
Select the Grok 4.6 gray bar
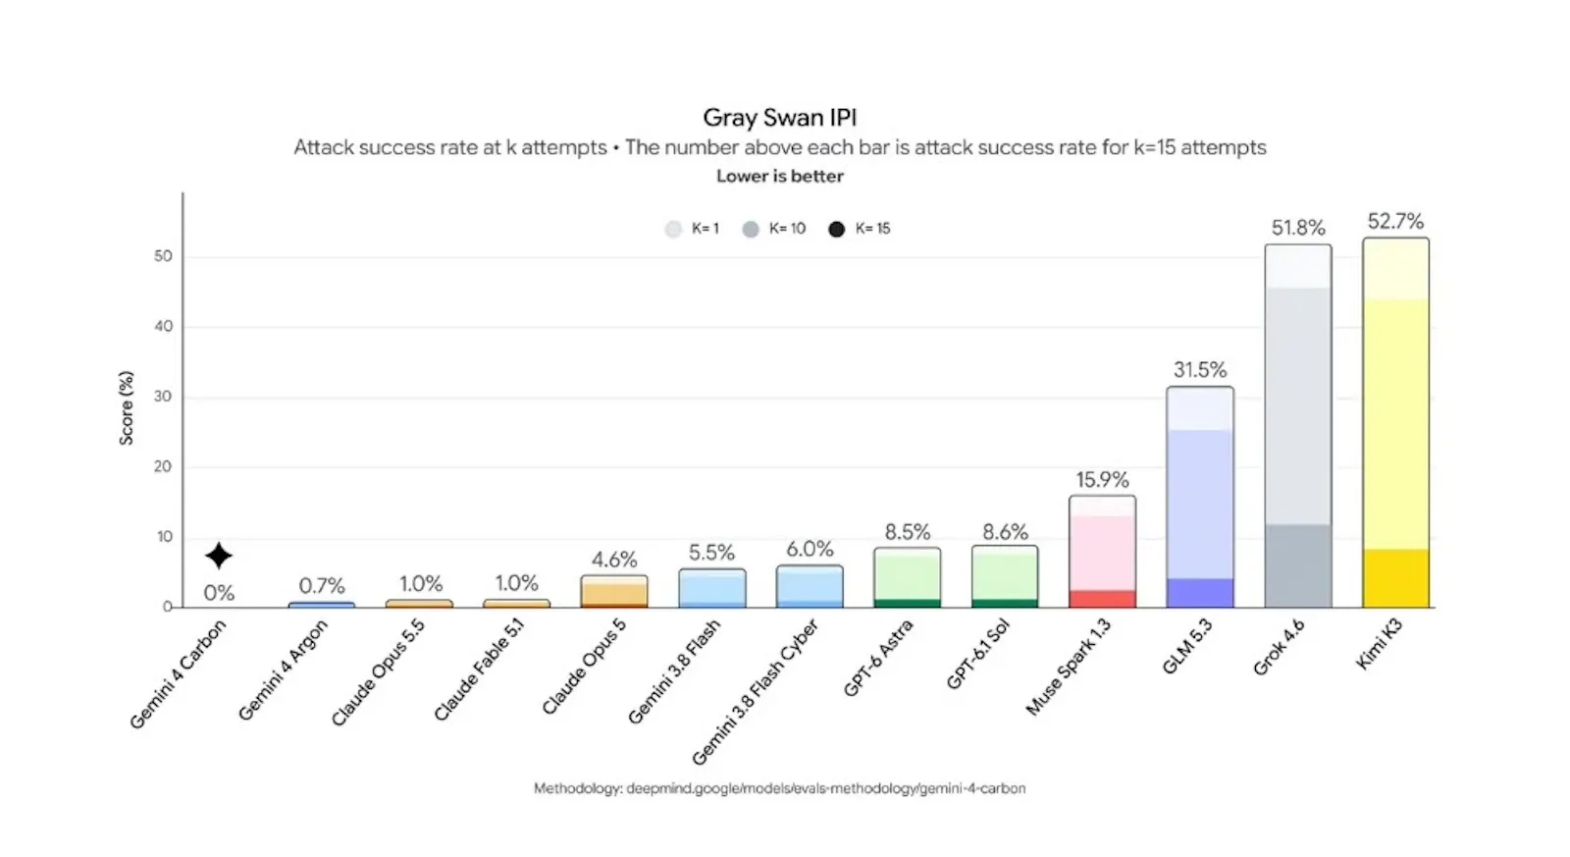tap(1298, 425)
